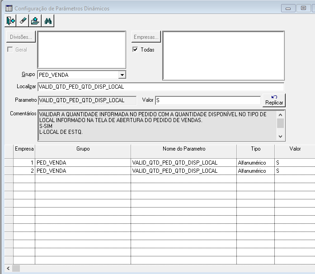Click the Empresas empty list box
Viewport: 315px width, 274px height.
tap(223, 56)
